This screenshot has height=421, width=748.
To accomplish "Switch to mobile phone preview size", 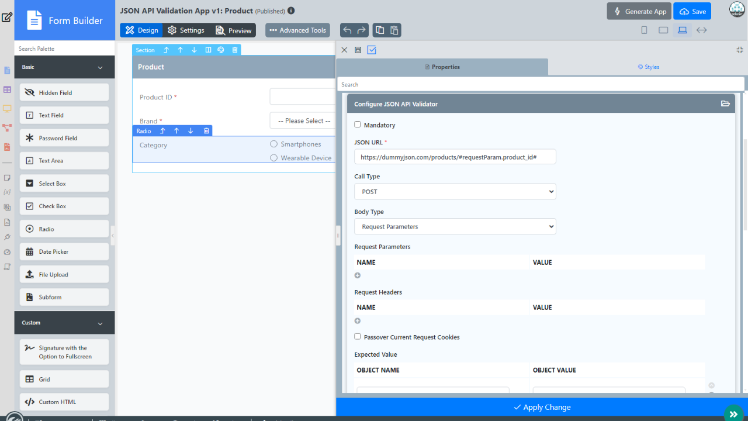I will pos(644,30).
